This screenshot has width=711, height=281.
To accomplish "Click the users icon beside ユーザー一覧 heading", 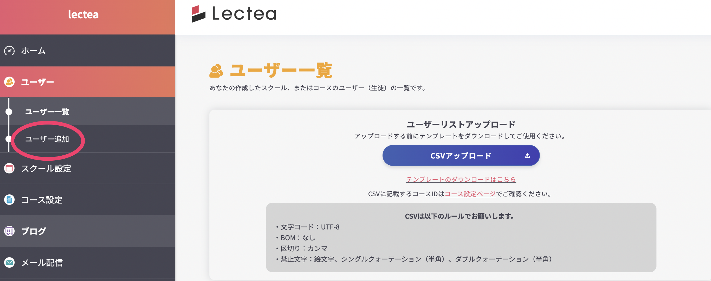I will (x=216, y=71).
